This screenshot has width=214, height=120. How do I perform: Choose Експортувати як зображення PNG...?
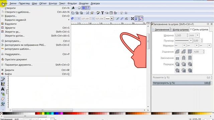(x=35, y=45)
